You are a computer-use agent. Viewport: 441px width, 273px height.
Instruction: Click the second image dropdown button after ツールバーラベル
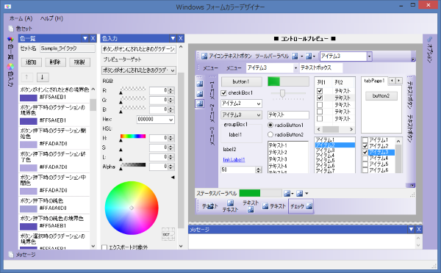click(x=310, y=57)
